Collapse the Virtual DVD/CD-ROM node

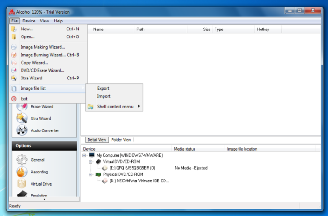coord(90,162)
